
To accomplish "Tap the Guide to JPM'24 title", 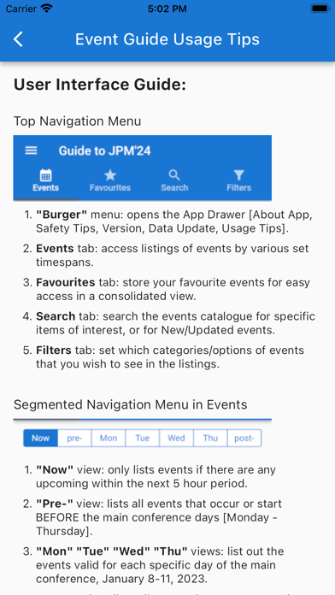I will (x=105, y=151).
